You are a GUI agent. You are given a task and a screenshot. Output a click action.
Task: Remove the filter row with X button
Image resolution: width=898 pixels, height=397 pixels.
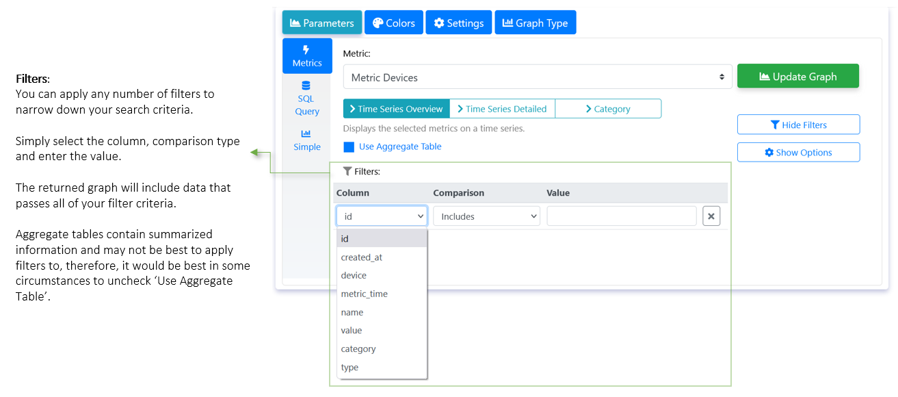[711, 216]
